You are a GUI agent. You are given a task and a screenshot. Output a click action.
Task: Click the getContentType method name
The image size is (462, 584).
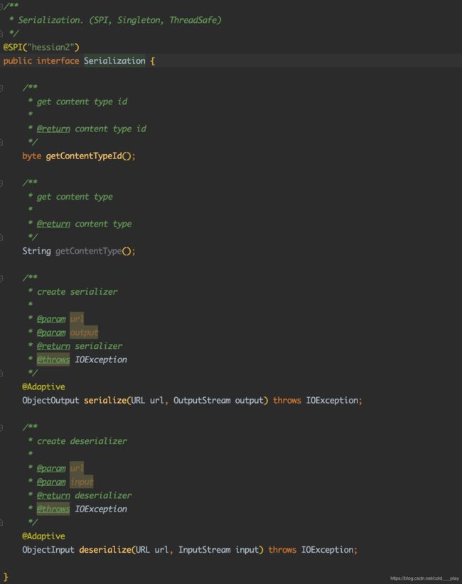[x=88, y=251]
